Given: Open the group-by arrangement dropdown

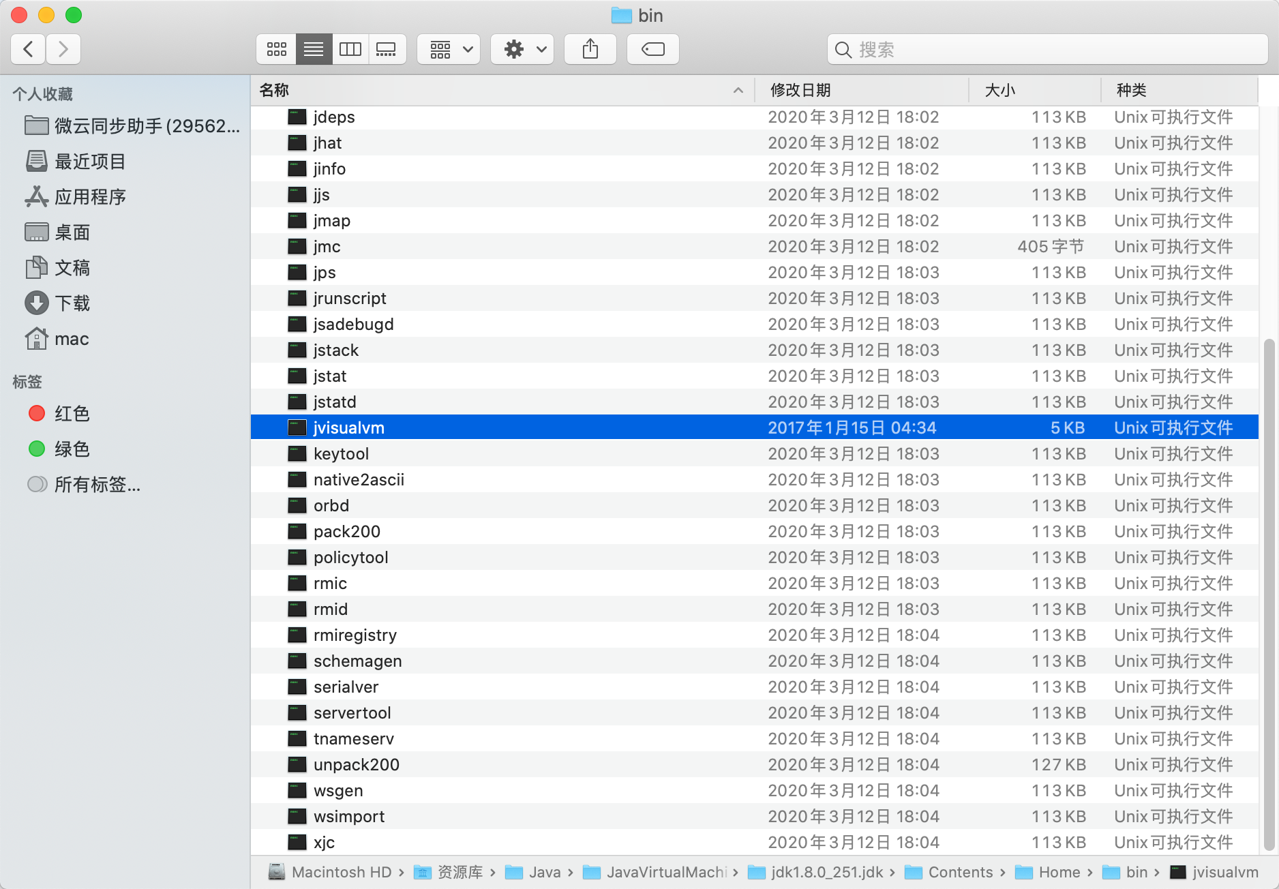Looking at the screenshot, I should click(x=449, y=49).
